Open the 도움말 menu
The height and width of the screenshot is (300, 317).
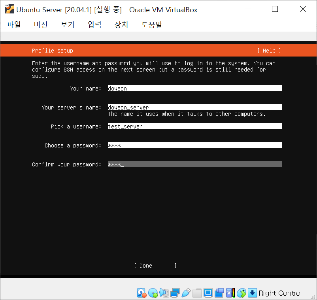152,25
